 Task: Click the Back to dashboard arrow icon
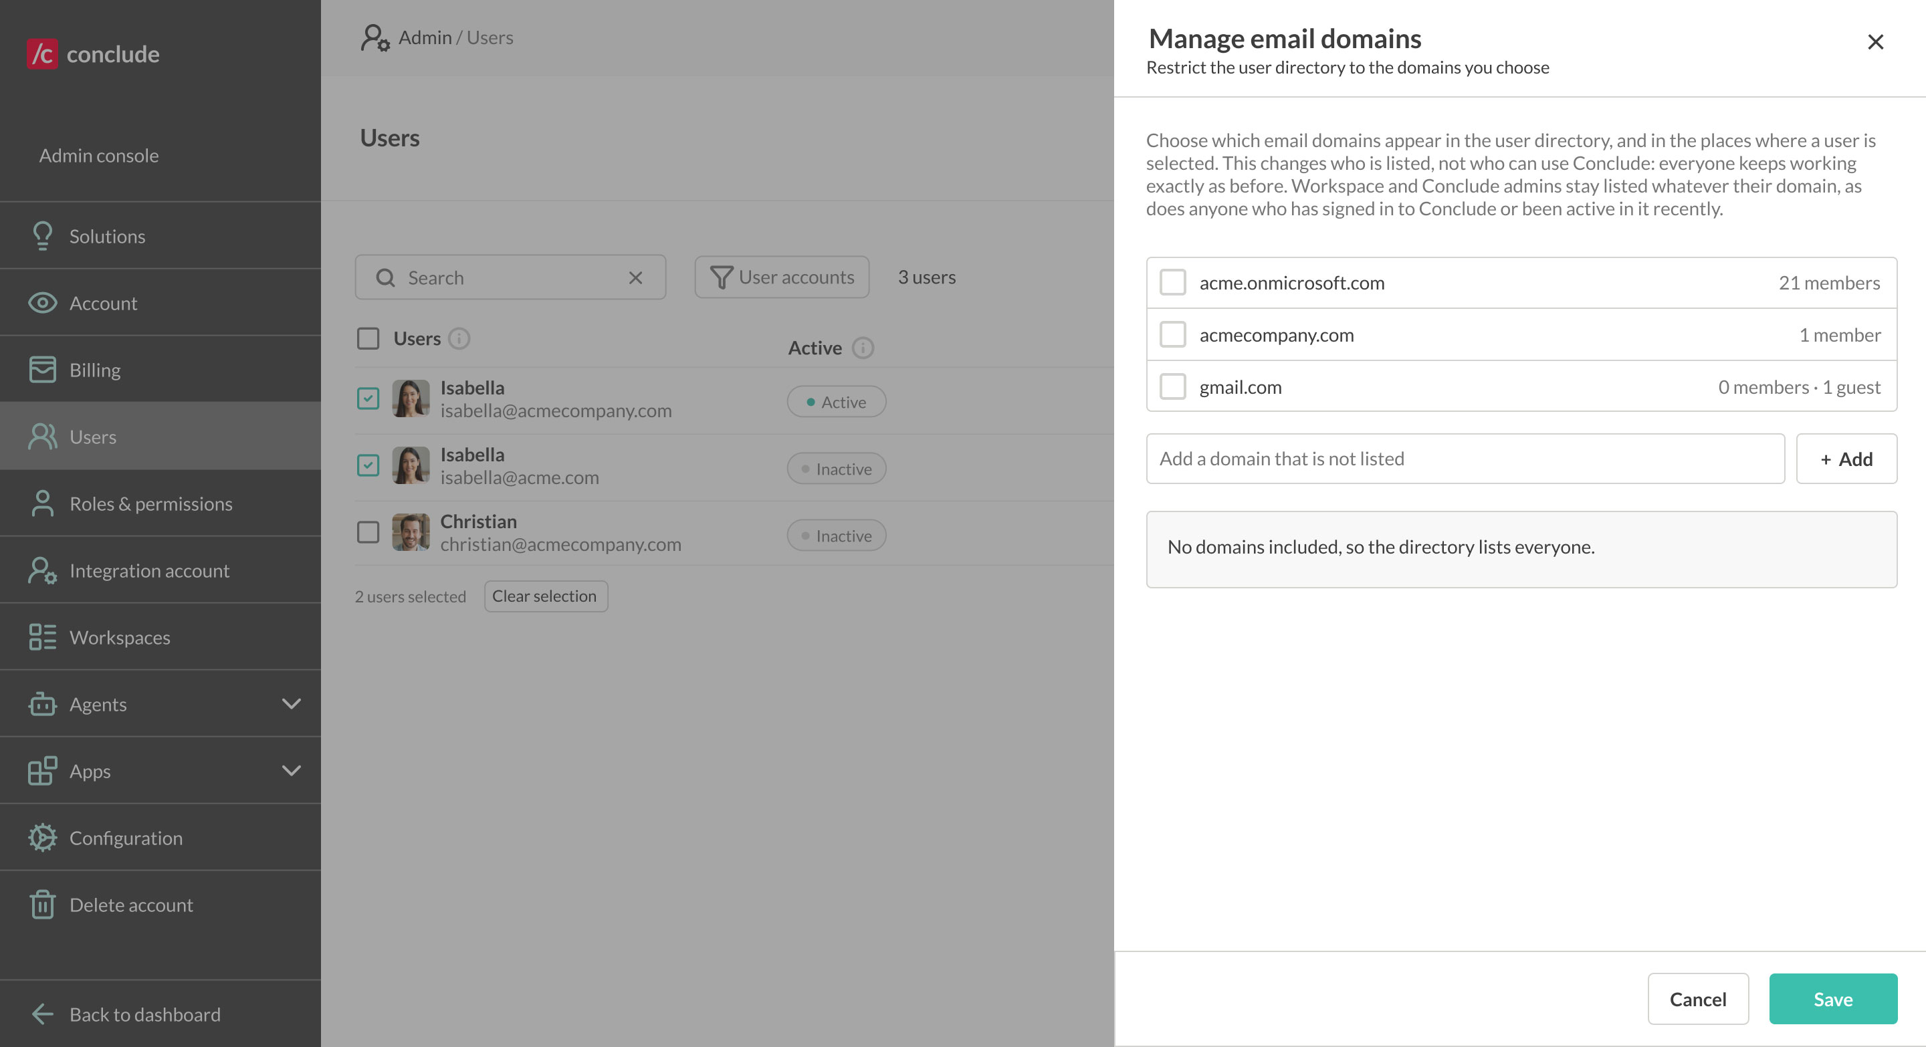coord(43,1014)
